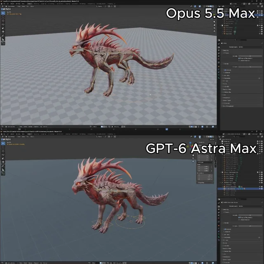Open Render Engine dropdown in top window

[x=250, y=47]
